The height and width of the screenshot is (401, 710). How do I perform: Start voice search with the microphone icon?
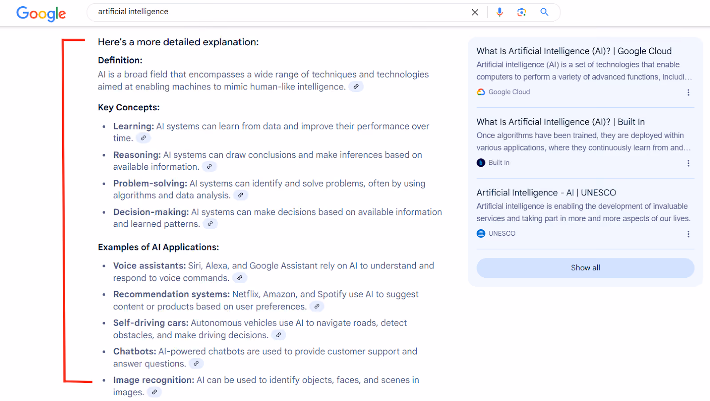tap(500, 12)
